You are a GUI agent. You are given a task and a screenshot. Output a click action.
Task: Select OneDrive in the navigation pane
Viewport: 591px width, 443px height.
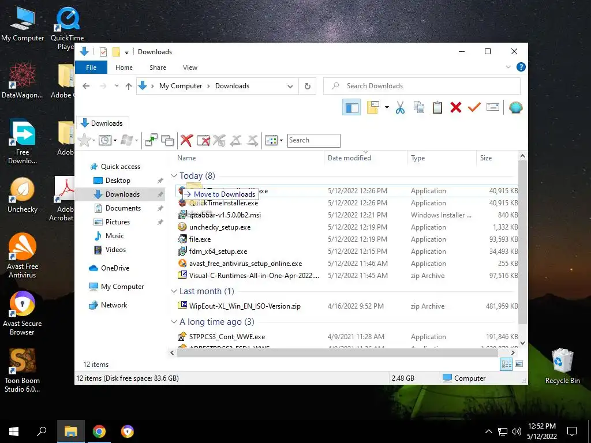[x=115, y=268]
